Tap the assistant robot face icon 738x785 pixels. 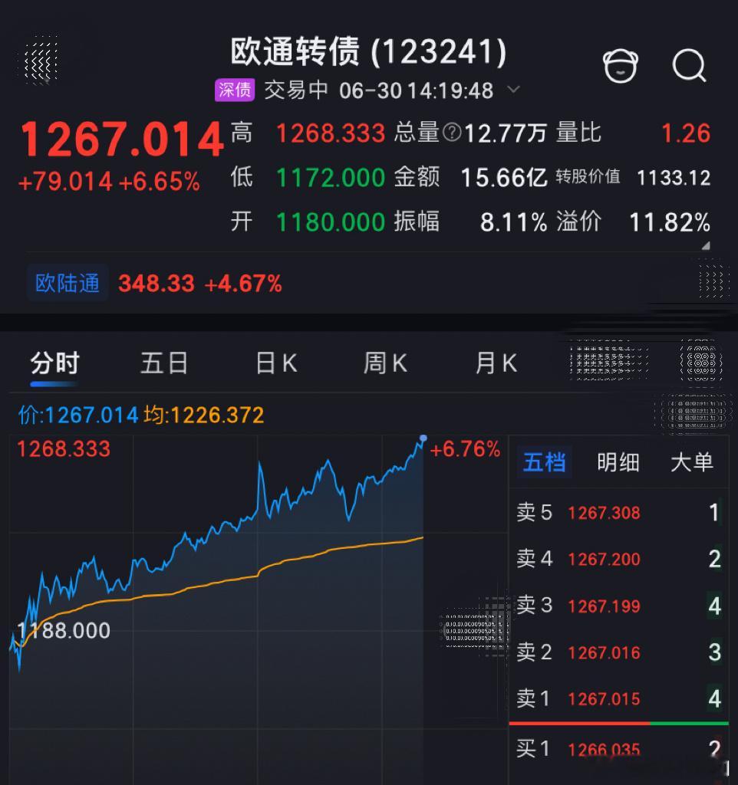(621, 66)
